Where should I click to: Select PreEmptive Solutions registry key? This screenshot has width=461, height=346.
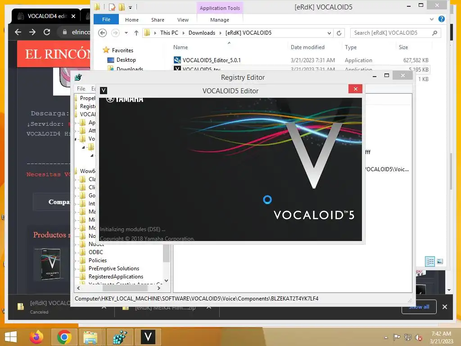(x=114, y=269)
